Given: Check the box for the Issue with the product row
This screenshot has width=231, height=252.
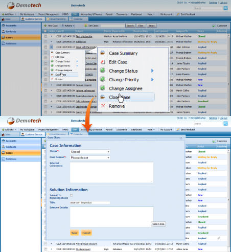Looking at the screenshot, I should [45, 47].
